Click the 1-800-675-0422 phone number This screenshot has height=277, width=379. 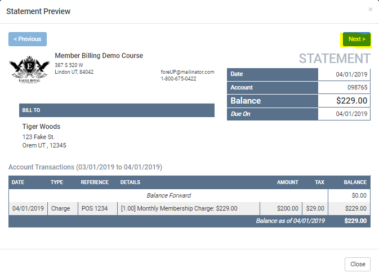(x=178, y=79)
